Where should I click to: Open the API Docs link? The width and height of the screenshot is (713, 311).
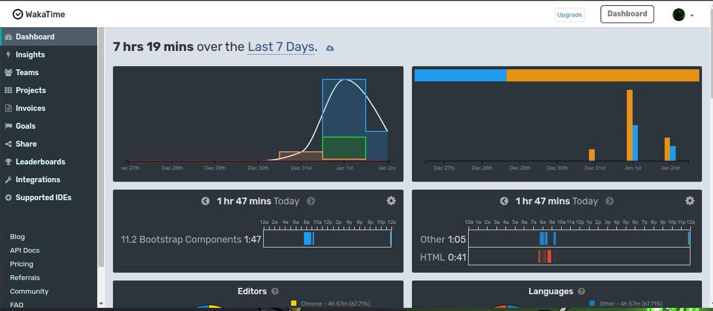click(25, 250)
